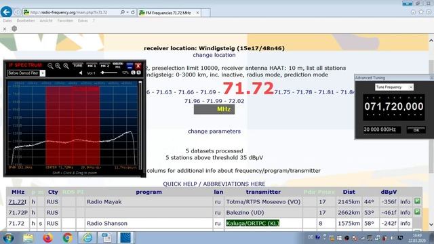Go back with the browser back arrow
The width and height of the screenshot is (434, 244).
tap(6, 12)
